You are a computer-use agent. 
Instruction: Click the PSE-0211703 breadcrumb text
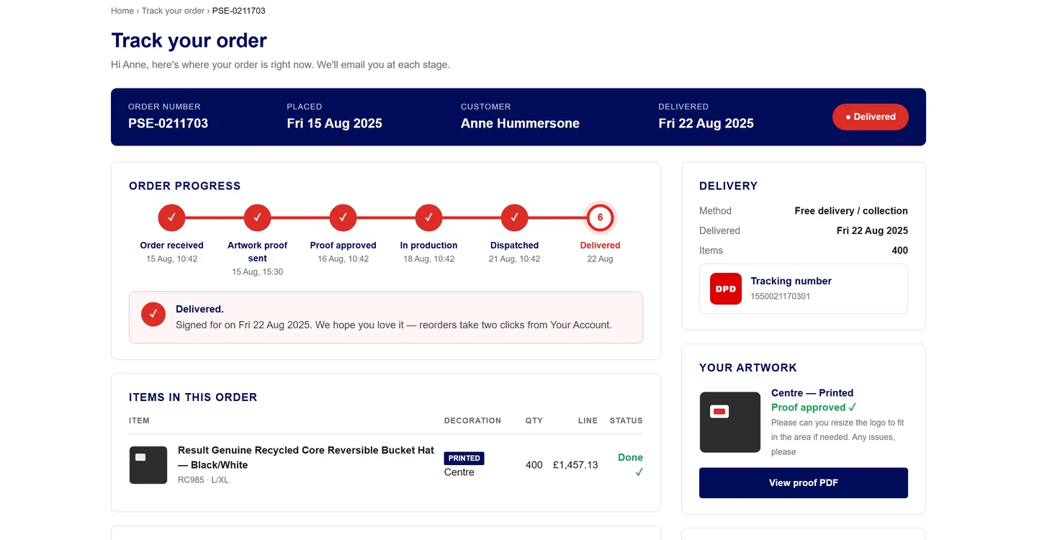(x=238, y=11)
